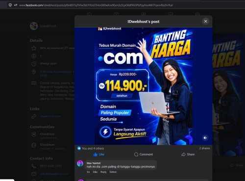Open idwebhost.com website link
The image size is (245, 181).
[50, 116]
